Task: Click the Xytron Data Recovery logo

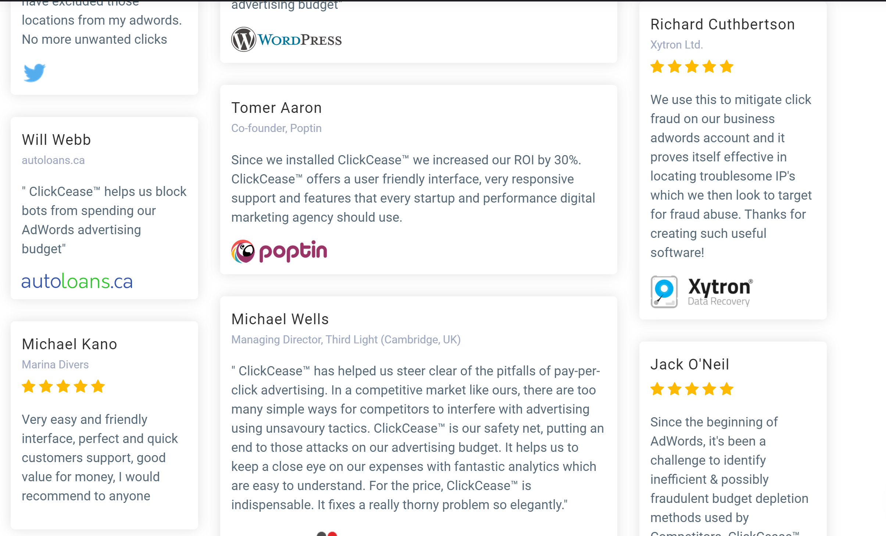Action: (701, 292)
